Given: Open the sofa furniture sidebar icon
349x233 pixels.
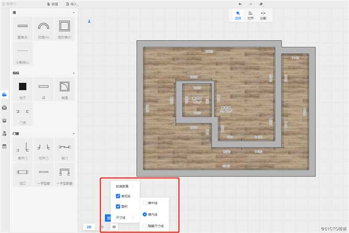Looking at the screenshot, I should pos(4,108).
